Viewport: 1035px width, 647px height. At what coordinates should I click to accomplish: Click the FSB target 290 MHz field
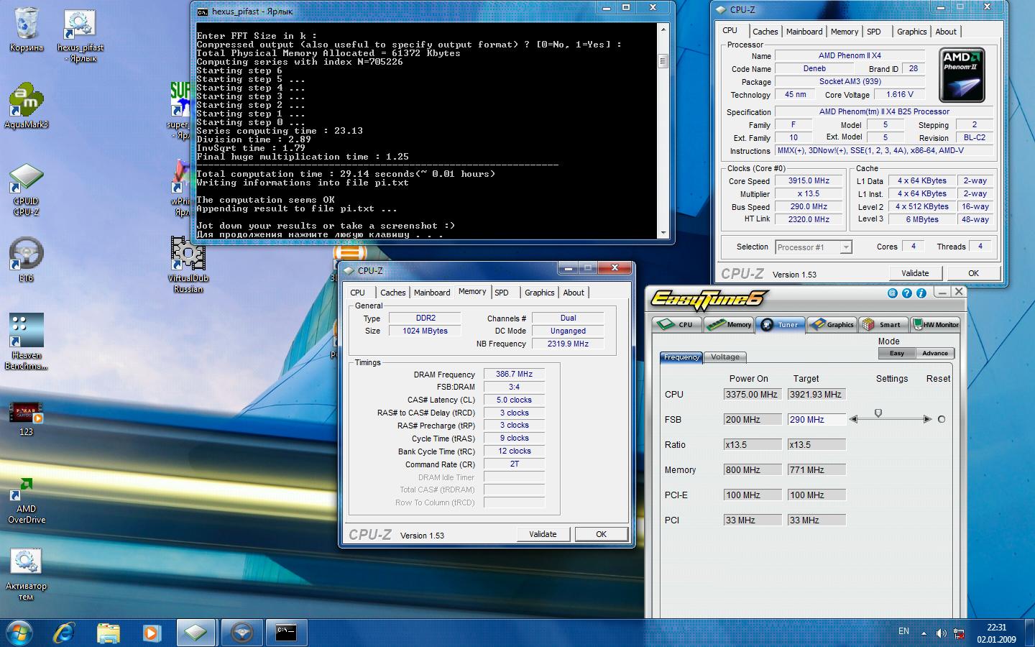[x=816, y=419]
